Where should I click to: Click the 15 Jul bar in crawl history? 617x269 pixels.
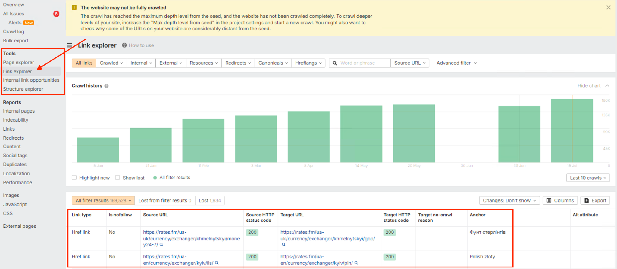tap(572, 131)
